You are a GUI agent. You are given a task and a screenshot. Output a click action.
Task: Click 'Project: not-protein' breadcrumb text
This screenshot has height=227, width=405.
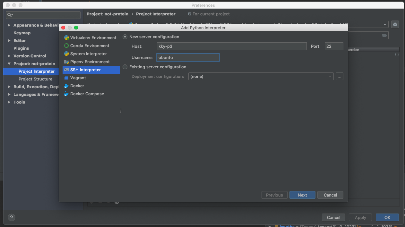[108, 14]
